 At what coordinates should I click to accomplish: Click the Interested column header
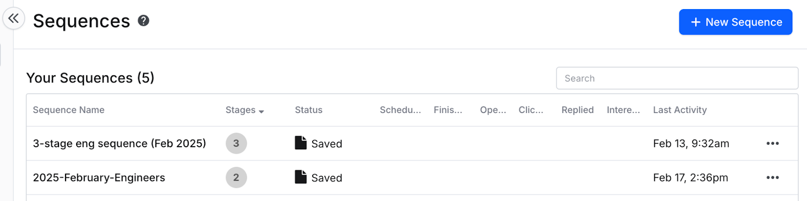pyautogui.click(x=623, y=110)
